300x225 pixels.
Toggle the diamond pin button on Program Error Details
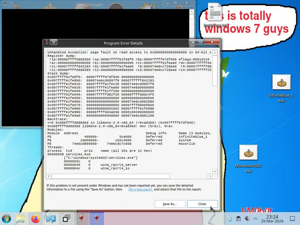click(x=54, y=42)
